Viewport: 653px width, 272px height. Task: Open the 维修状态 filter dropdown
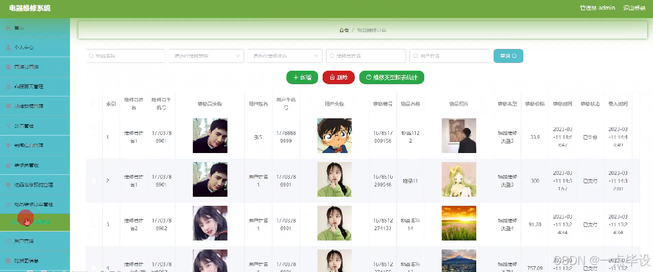(285, 56)
